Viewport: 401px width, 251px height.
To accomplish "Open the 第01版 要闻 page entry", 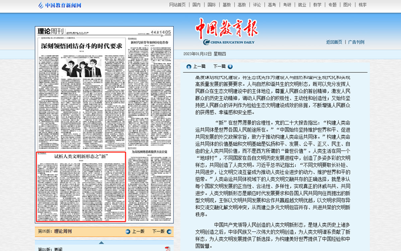I will pos(51,248).
